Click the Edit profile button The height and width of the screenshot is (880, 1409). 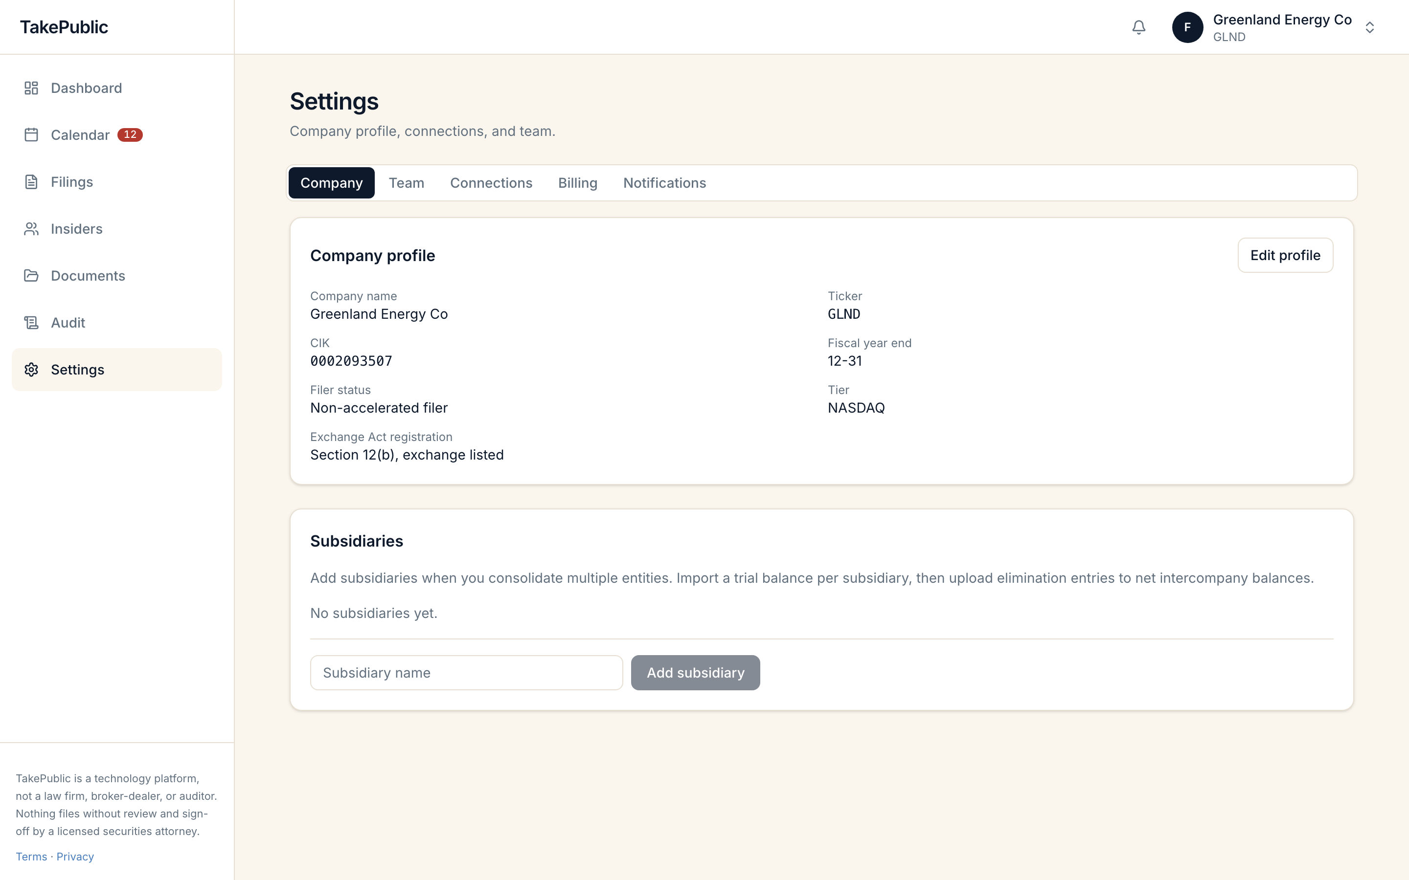[1285, 255]
